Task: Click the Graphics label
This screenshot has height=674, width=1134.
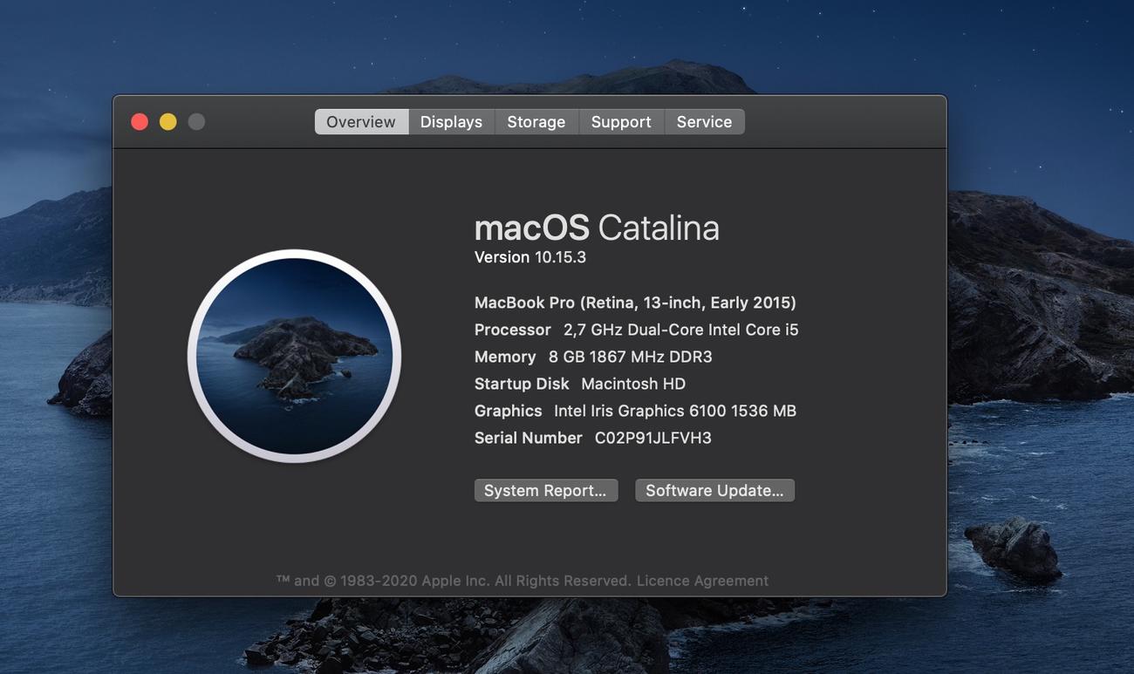Action: pyautogui.click(x=509, y=411)
